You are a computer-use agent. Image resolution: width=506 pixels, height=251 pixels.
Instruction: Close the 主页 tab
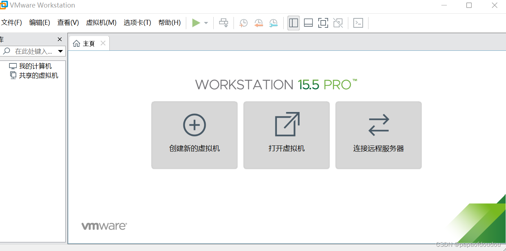103,43
